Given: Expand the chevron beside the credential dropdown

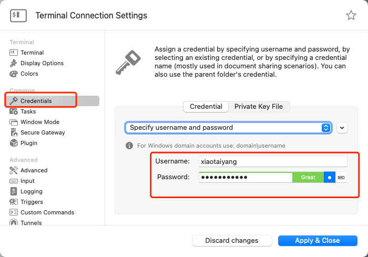Looking at the screenshot, I should 342,127.
